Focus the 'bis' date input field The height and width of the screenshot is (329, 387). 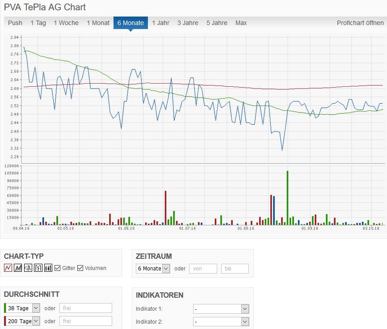pyautogui.click(x=235, y=269)
